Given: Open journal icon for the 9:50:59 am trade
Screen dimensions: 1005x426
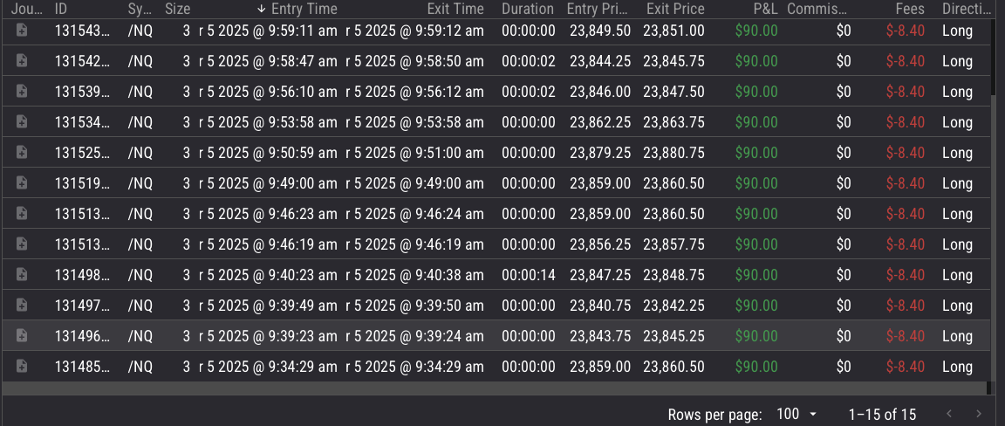Looking at the screenshot, I should click(x=21, y=152).
